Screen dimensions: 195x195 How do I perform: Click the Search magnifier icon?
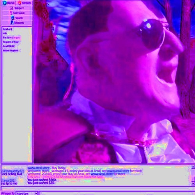[12, 18]
